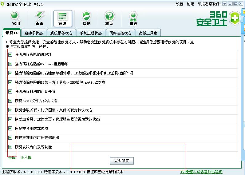
Task: Click the 立即修复 button
Action: [x=122, y=161]
